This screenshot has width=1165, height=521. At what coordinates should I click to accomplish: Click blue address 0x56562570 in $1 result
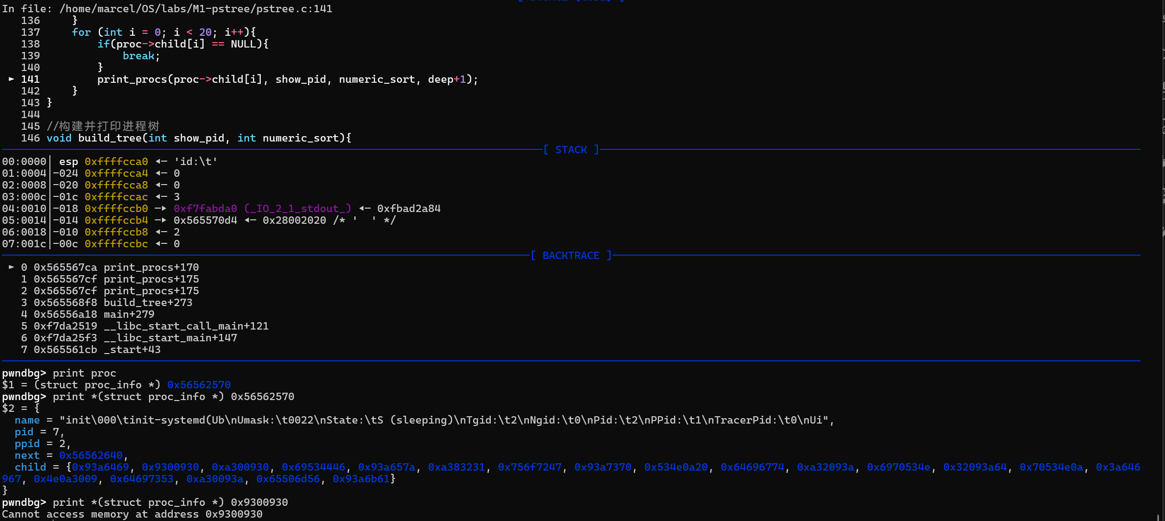point(199,385)
